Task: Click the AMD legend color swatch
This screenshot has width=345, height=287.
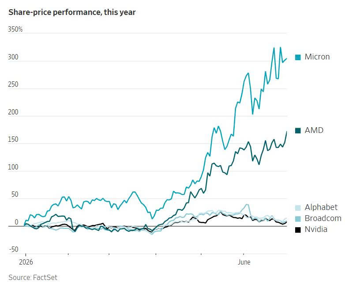Action: [298, 131]
